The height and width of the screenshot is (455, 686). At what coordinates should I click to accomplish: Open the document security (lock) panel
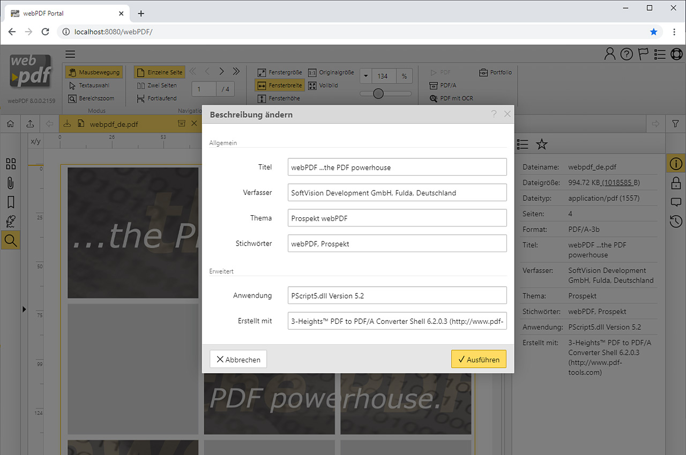pyautogui.click(x=675, y=183)
